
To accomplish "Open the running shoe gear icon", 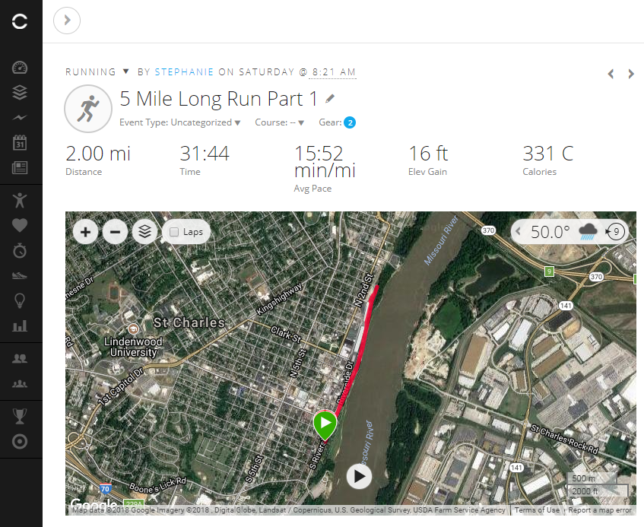I will pyautogui.click(x=21, y=275).
